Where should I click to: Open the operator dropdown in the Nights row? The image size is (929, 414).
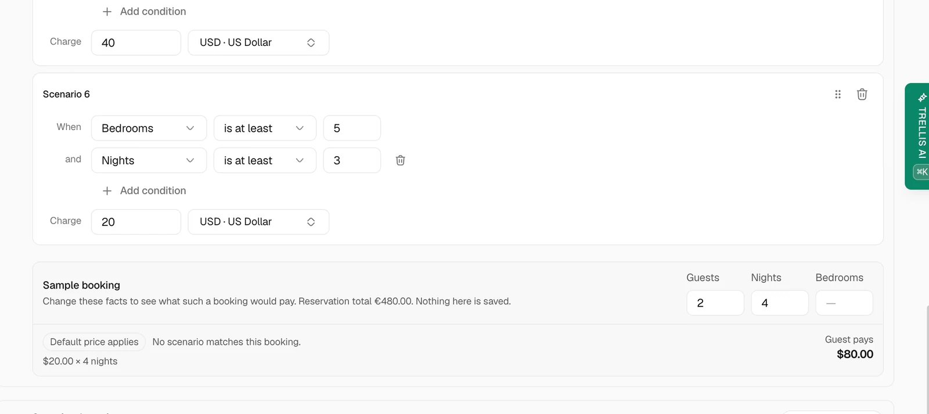265,160
